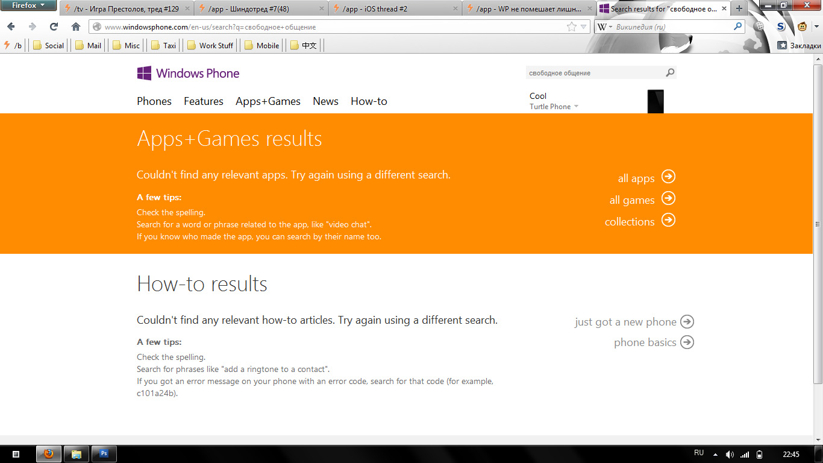The image size is (823, 463).
Task: Click the browser Forward arrow
Action: click(x=33, y=27)
